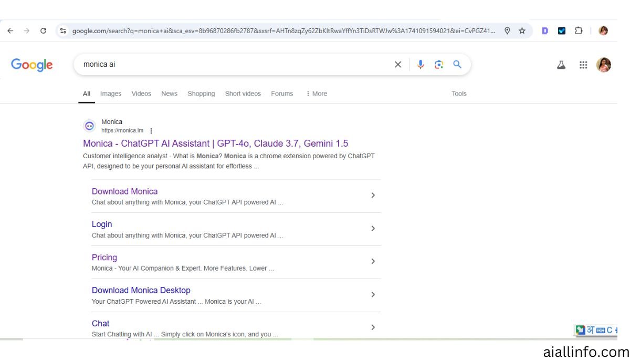Expand the Chat sitelink arrow
Screen dimensions: 630x360
tap(373, 327)
